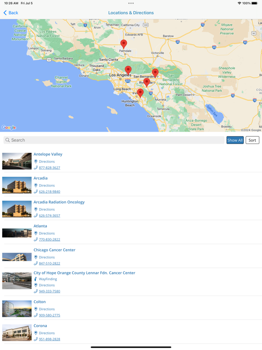The image size is (262, 350).
Task: Click Chicago Cancer Center phone icon
Action: coord(35,263)
